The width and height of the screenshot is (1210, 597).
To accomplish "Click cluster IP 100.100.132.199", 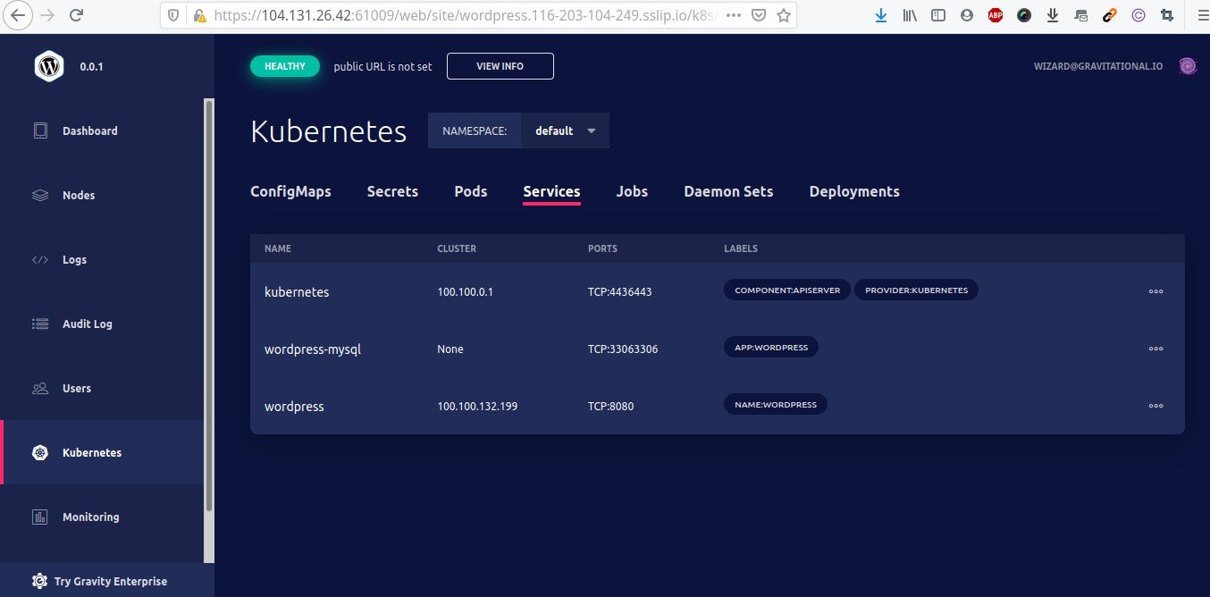I will pos(477,407).
